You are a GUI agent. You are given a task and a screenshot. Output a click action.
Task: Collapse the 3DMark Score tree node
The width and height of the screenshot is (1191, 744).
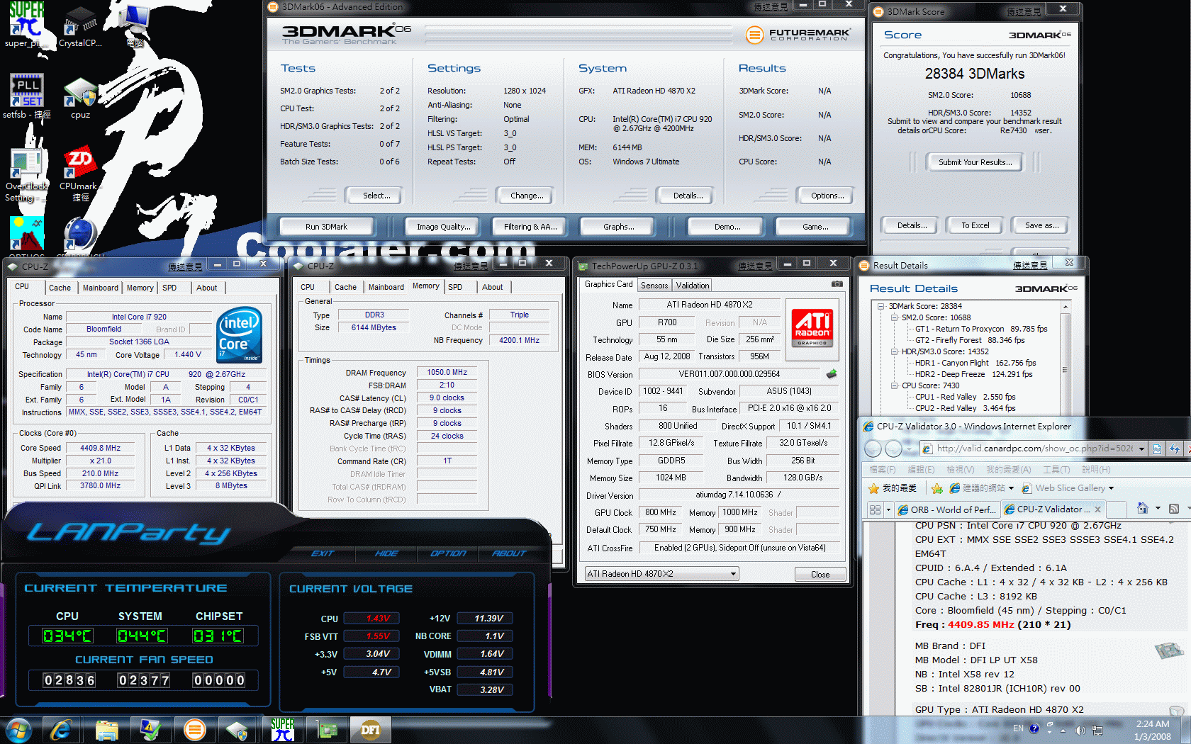[881, 306]
